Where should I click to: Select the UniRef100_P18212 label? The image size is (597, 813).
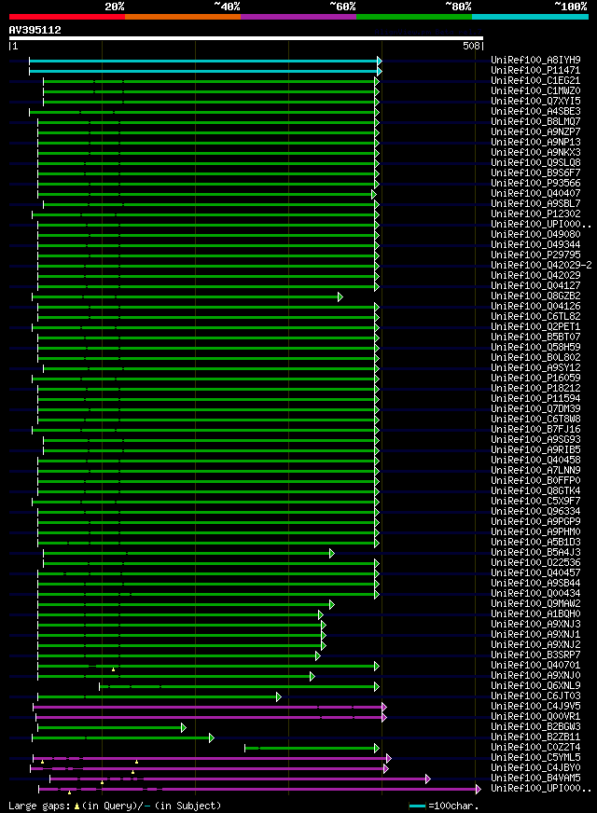(535, 389)
